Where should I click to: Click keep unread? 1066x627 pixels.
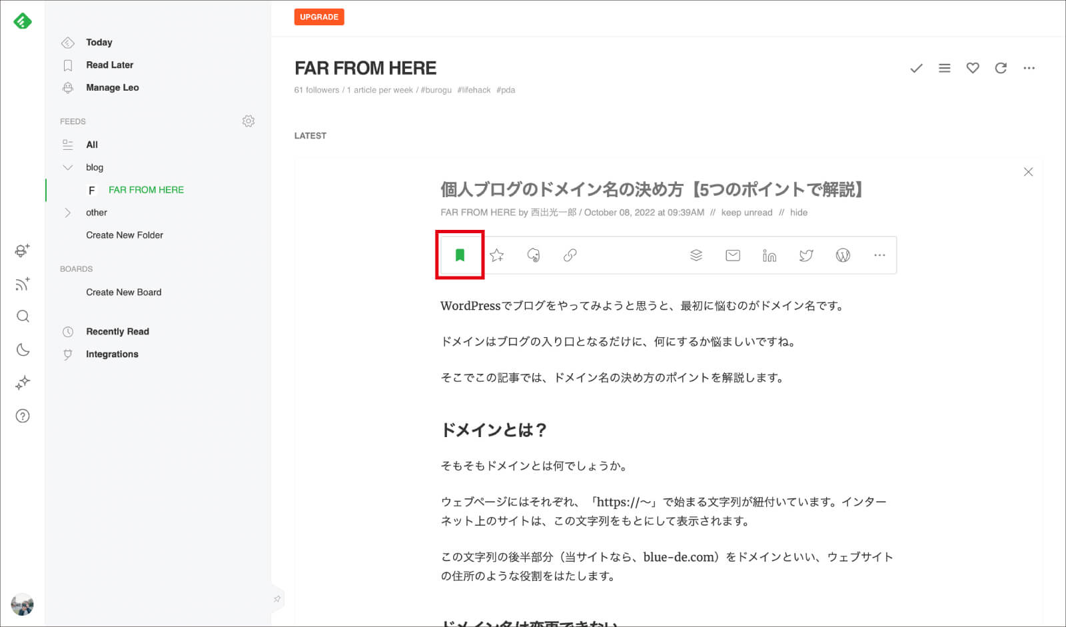[x=747, y=213]
